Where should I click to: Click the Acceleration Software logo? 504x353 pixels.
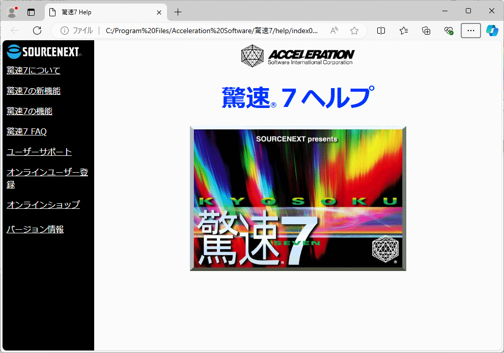[x=298, y=56]
